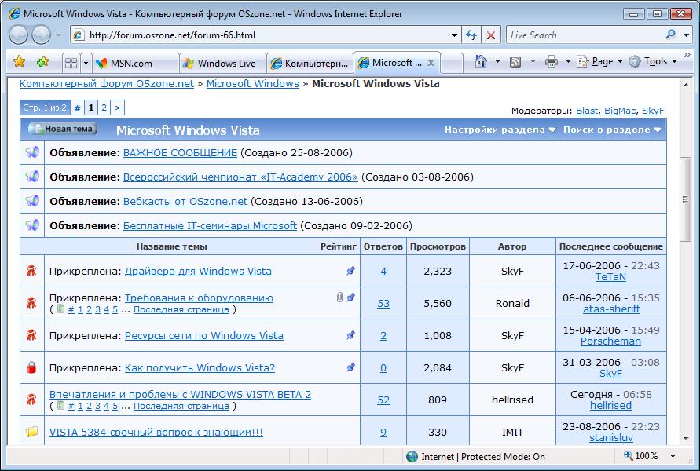Image resolution: width=700 pixels, height=471 pixels.
Task: Click the Новая тема button
Action: [63, 130]
